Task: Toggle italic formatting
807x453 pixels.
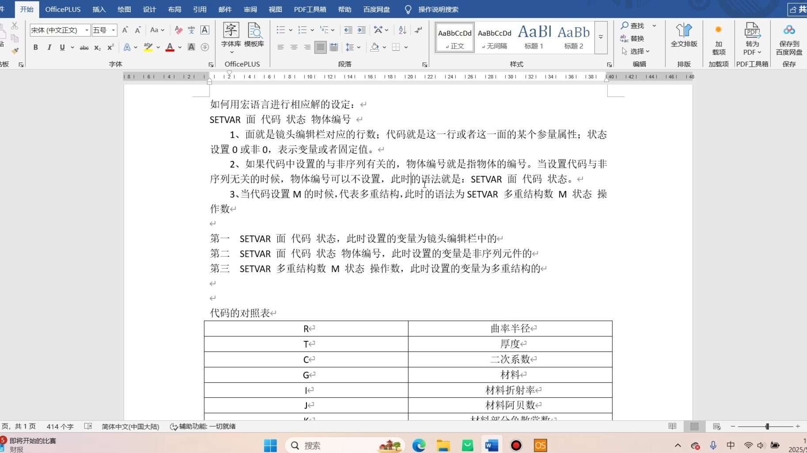Action: coord(49,47)
